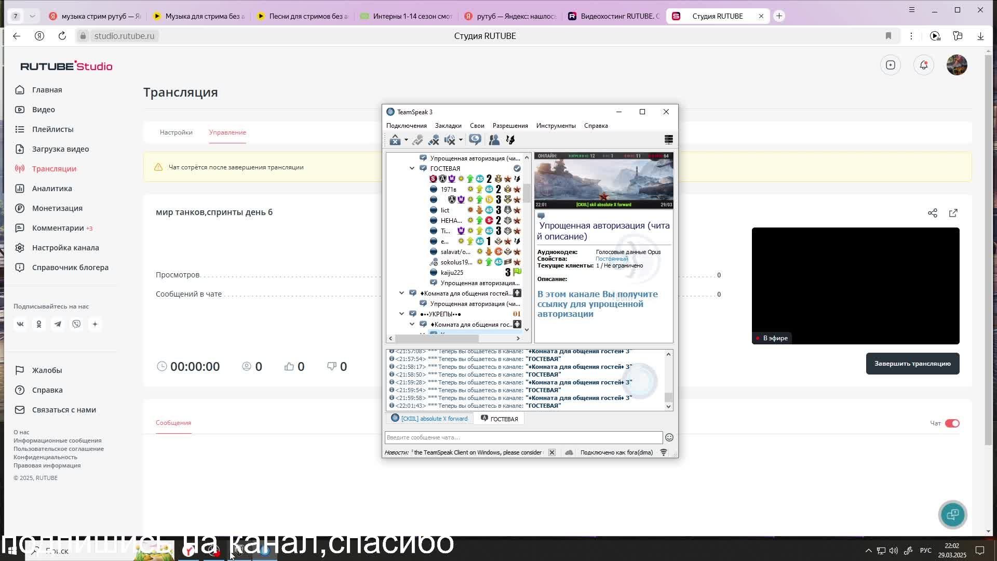Open Аналитика in the sidebar
Viewport: 997px width, 561px height.
pyautogui.click(x=52, y=189)
